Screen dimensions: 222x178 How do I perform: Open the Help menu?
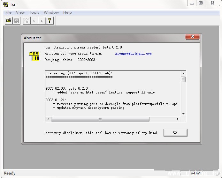[x=67, y=12]
